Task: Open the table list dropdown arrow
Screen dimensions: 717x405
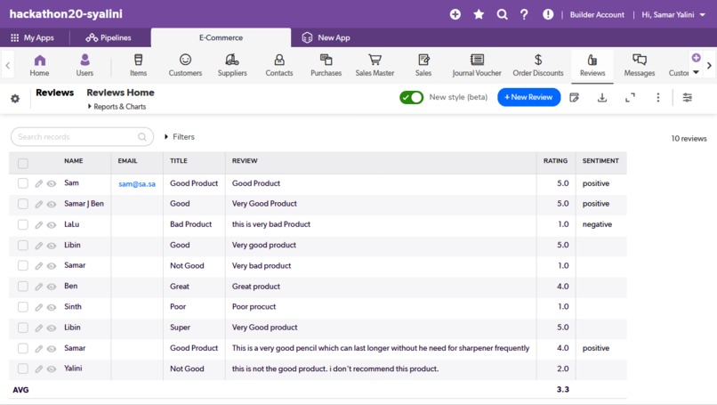Action: pos(696,72)
